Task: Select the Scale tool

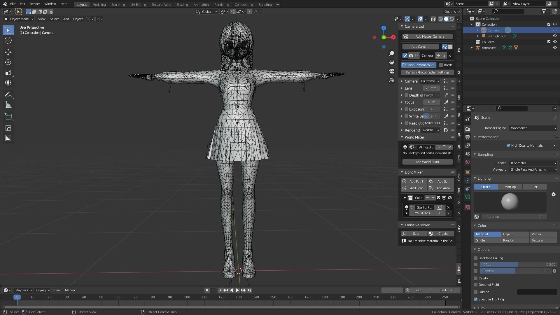Action: coord(8,73)
